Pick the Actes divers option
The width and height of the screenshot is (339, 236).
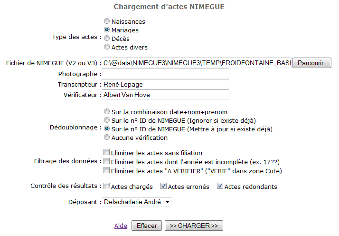click(x=107, y=47)
